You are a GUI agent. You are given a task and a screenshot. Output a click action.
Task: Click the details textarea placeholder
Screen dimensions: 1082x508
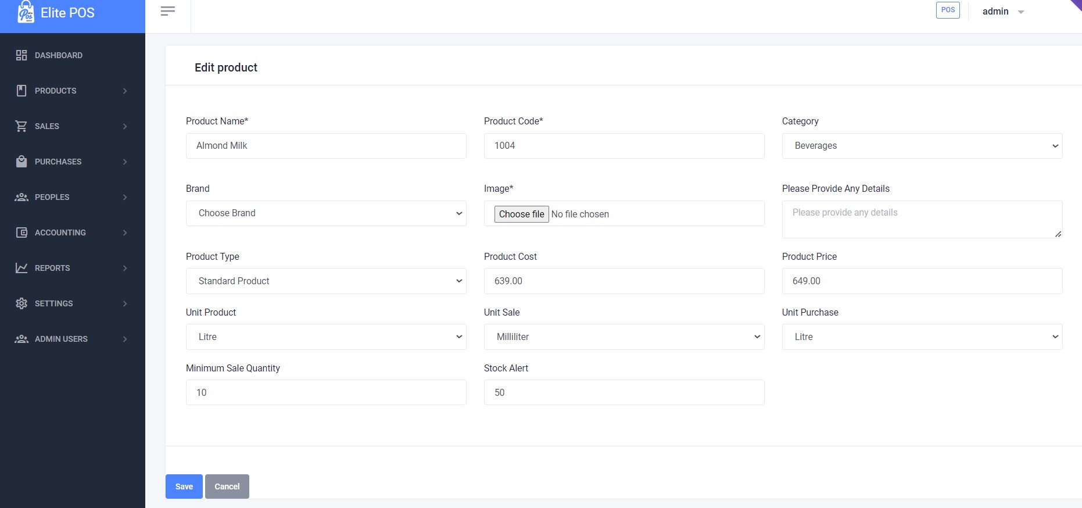click(x=922, y=219)
